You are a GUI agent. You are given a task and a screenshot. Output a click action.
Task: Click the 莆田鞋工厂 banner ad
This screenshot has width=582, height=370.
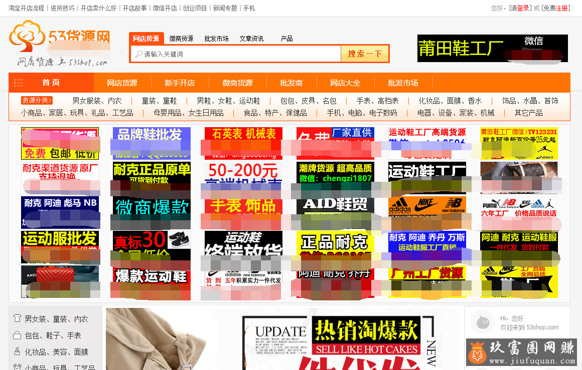493,48
